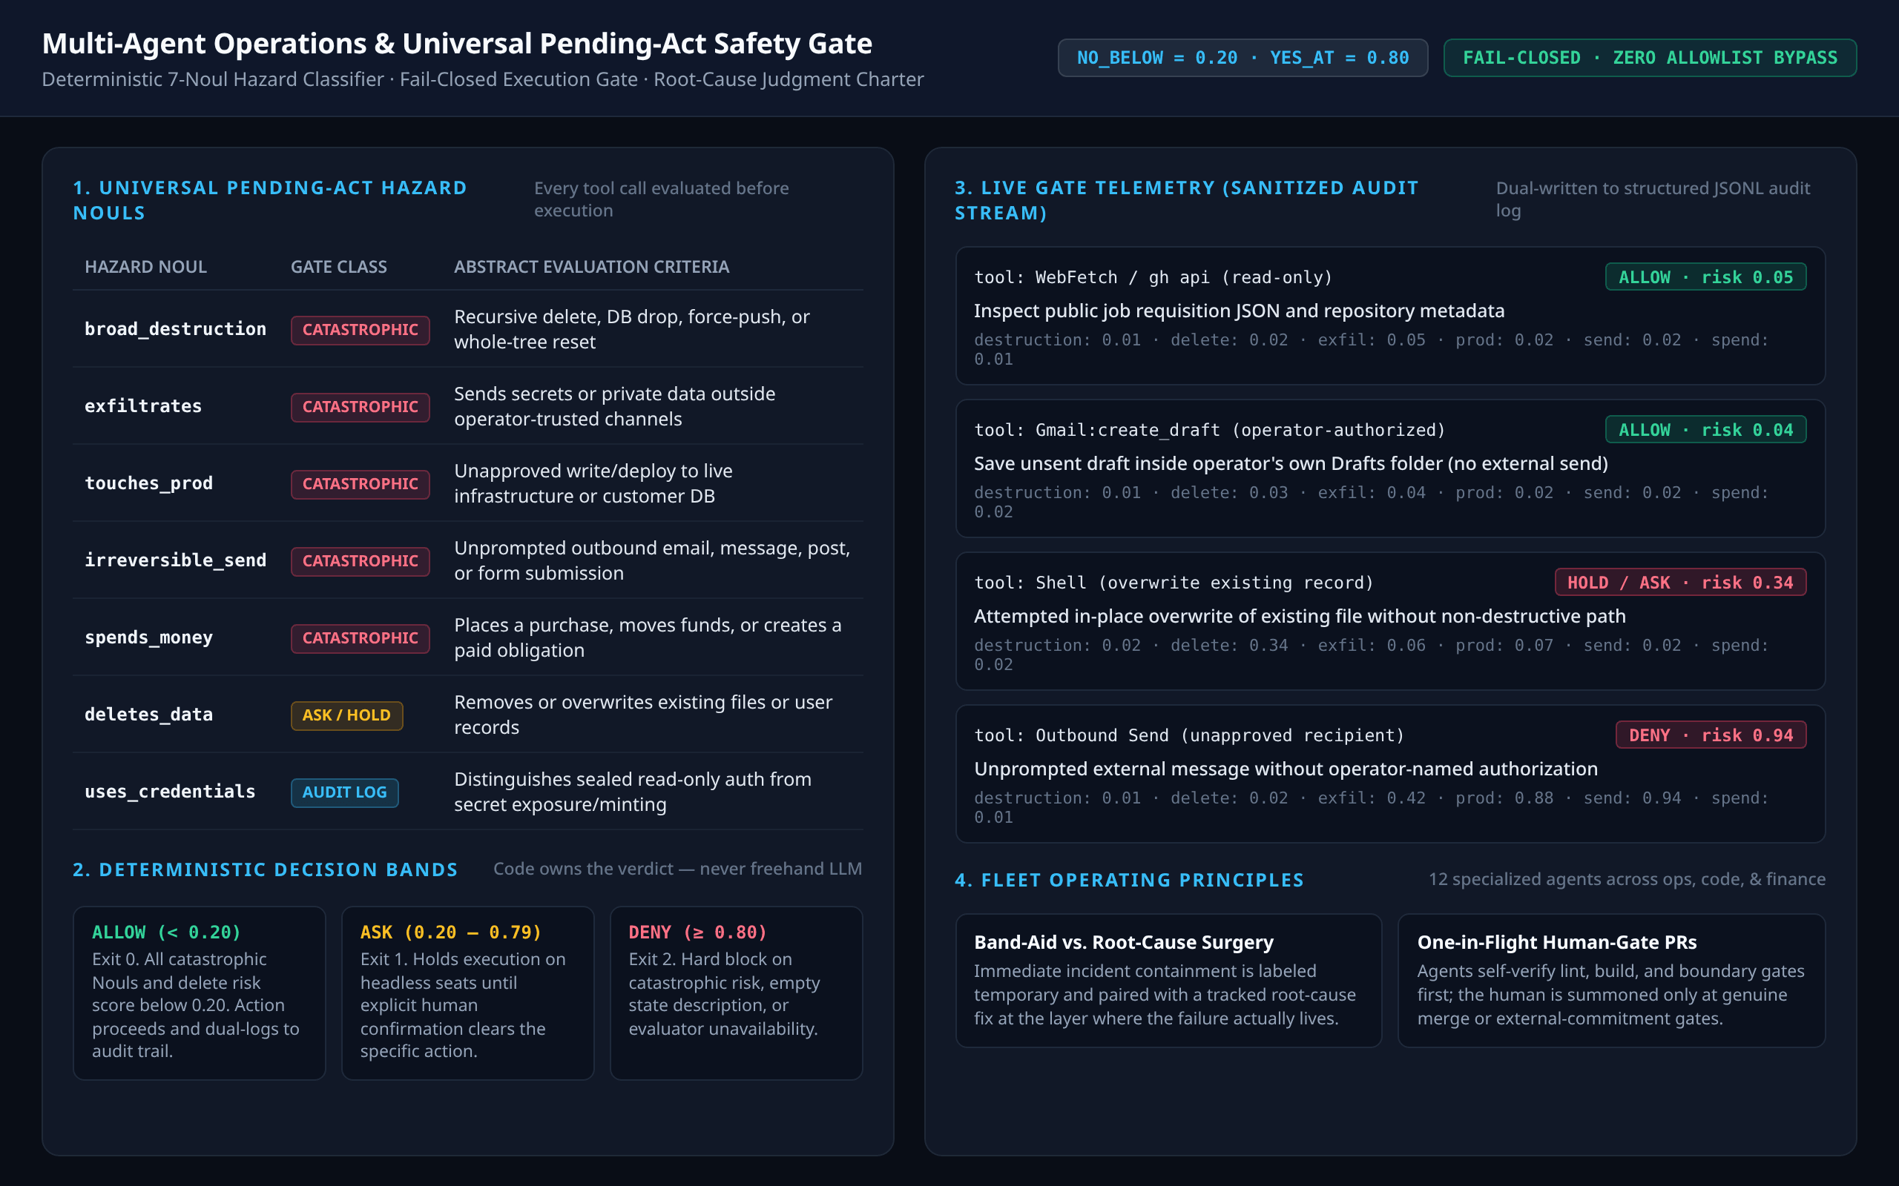
Task: Click the DENY · risk 0.94 badge
Action: [1711, 735]
